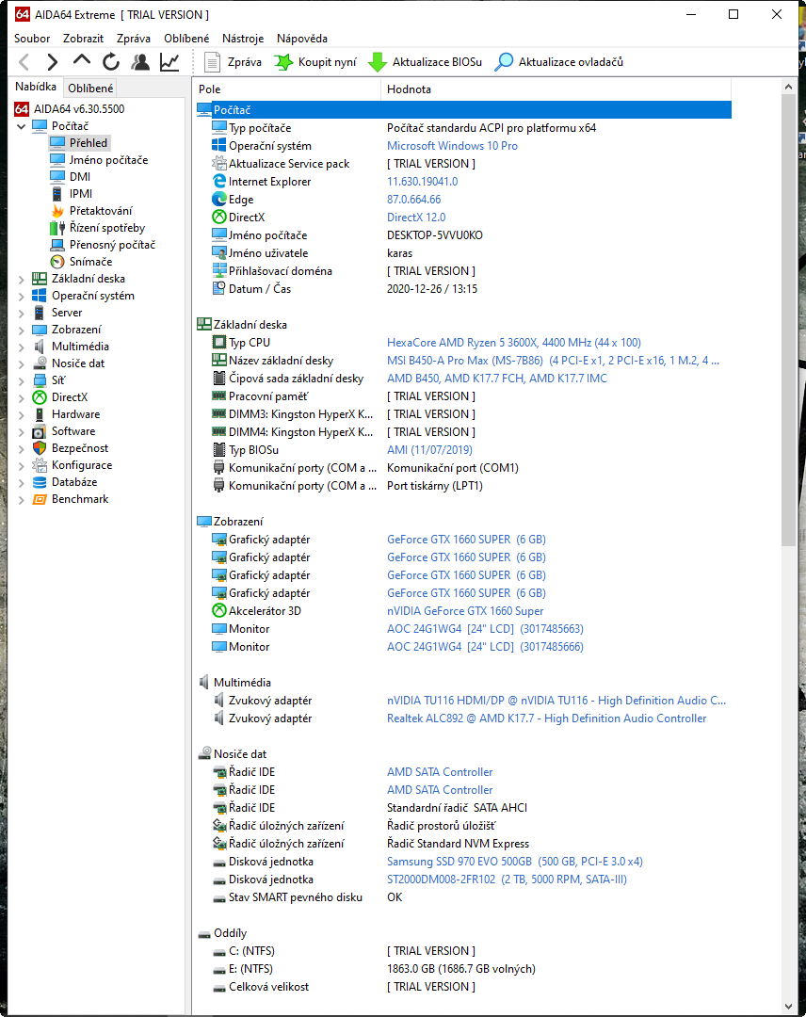Open the Oblíbené menu in the menu bar
The image size is (806, 1017).
tap(186, 39)
